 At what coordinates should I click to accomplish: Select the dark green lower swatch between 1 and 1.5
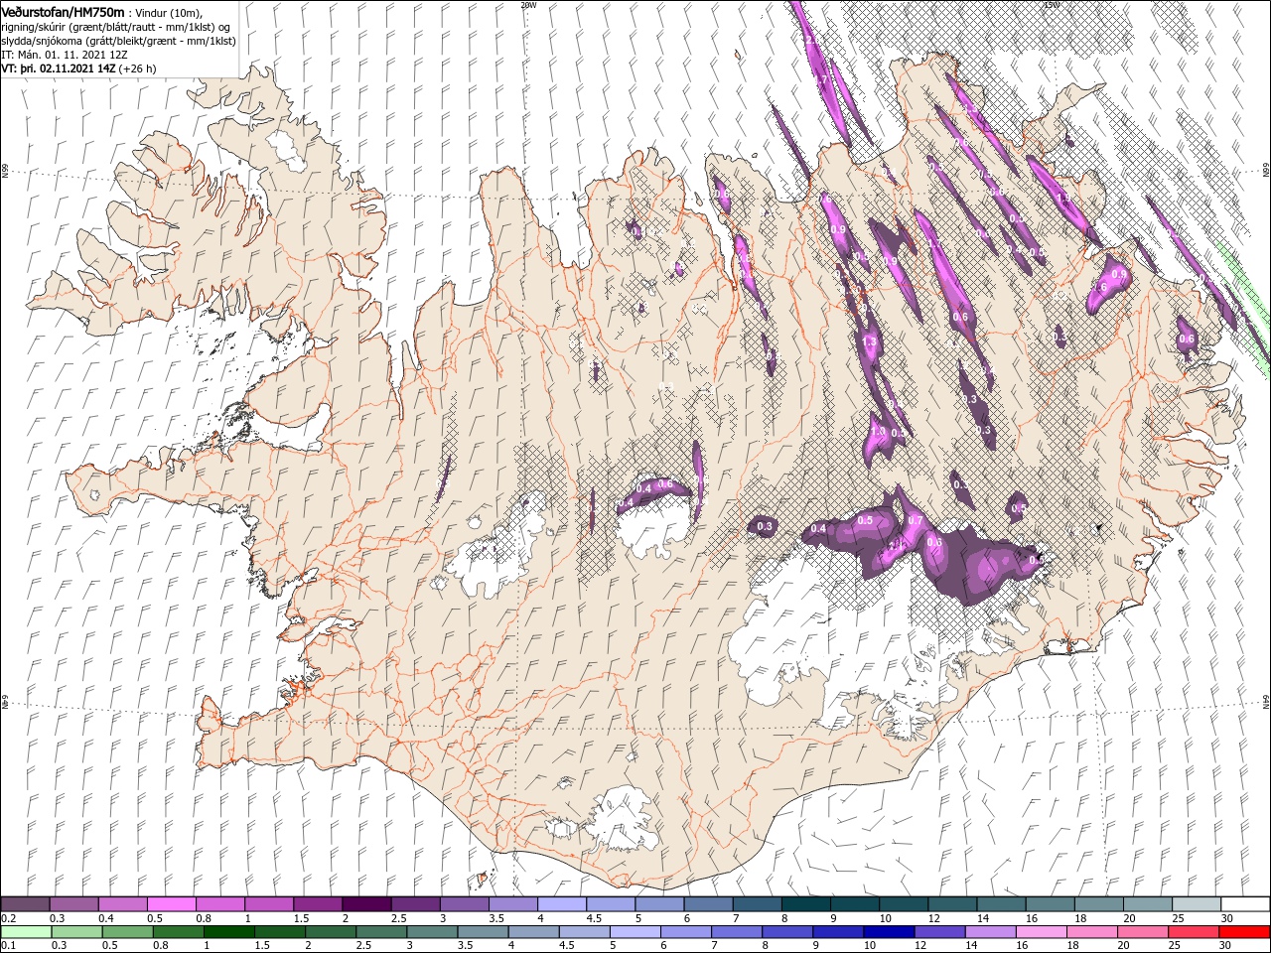click(229, 932)
